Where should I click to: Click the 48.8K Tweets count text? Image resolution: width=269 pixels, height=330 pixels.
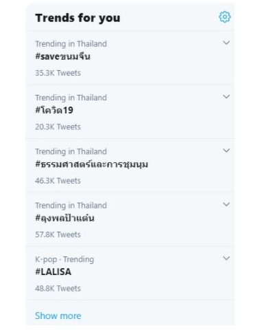(58, 288)
